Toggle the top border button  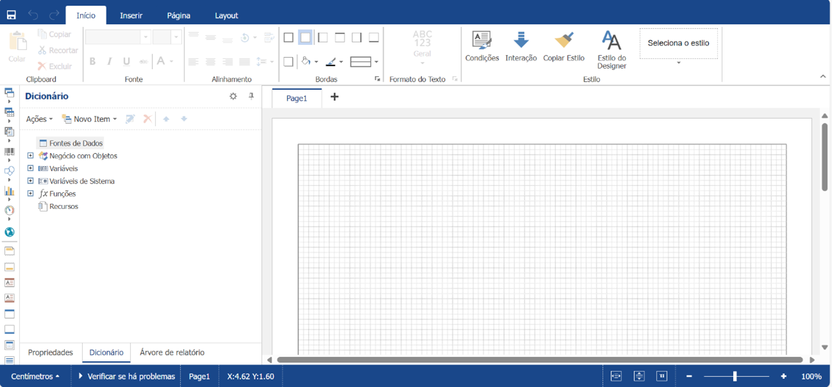click(340, 38)
